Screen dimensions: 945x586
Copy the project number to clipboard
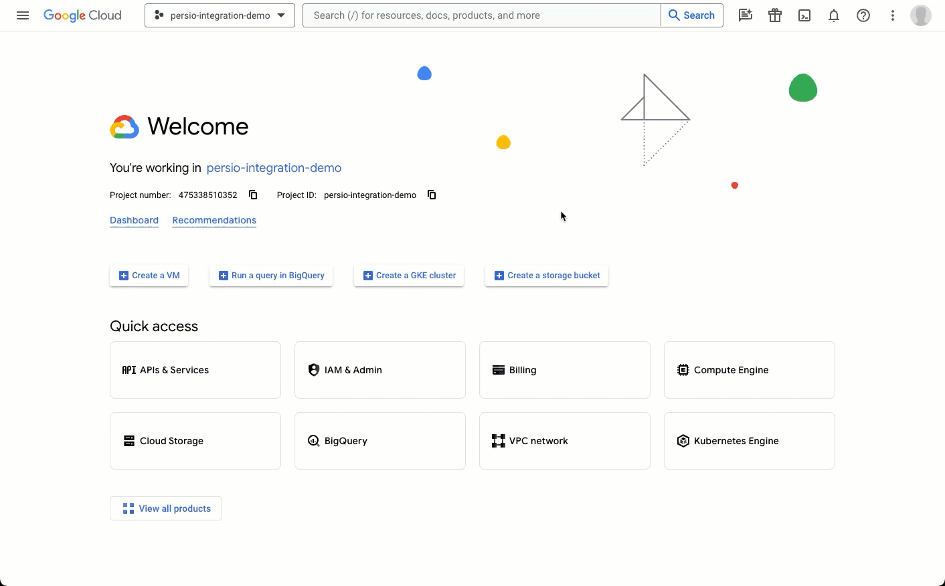point(252,195)
